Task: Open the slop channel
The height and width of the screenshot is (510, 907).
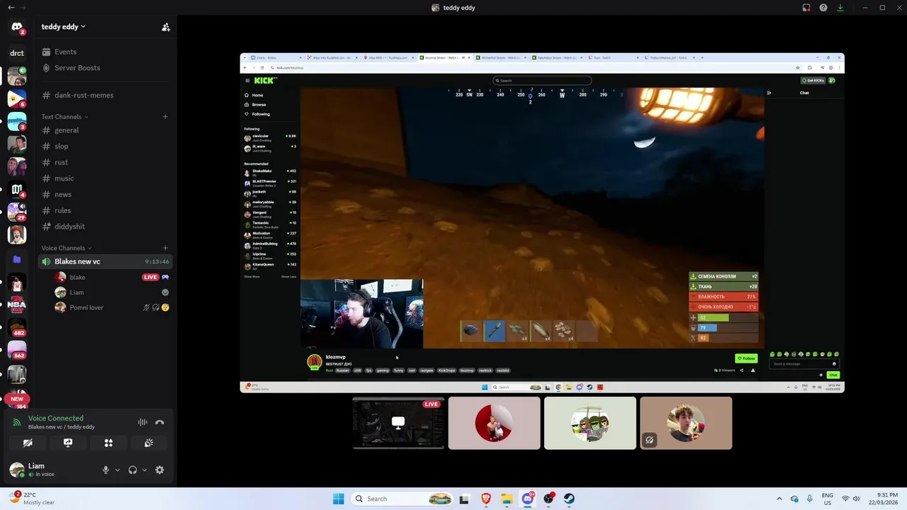Action: coord(105,146)
